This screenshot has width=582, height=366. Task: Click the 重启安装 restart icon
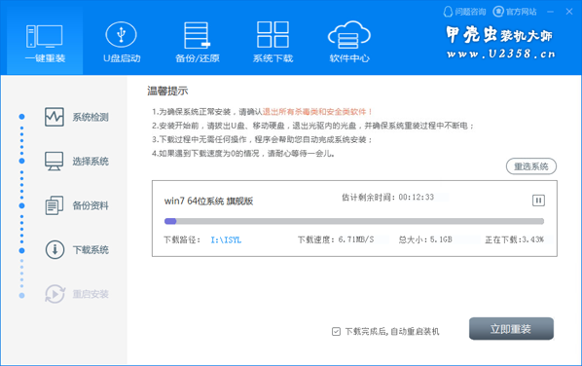coord(55,294)
